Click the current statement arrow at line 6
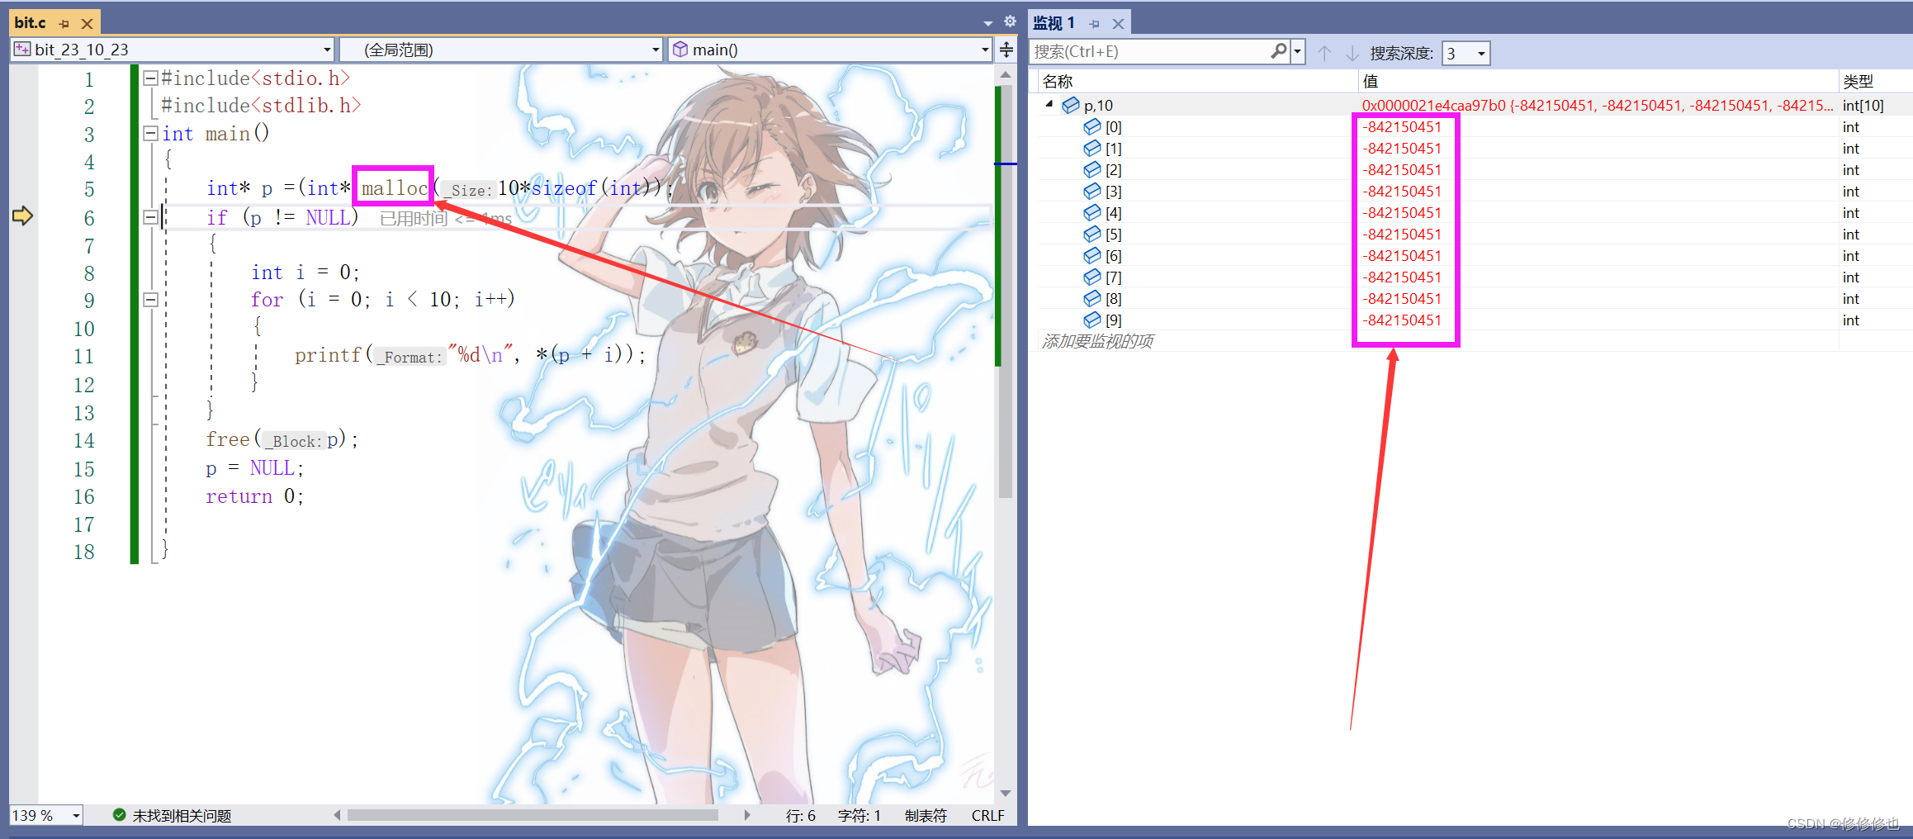Screen dimensions: 1913x839 coord(22,216)
